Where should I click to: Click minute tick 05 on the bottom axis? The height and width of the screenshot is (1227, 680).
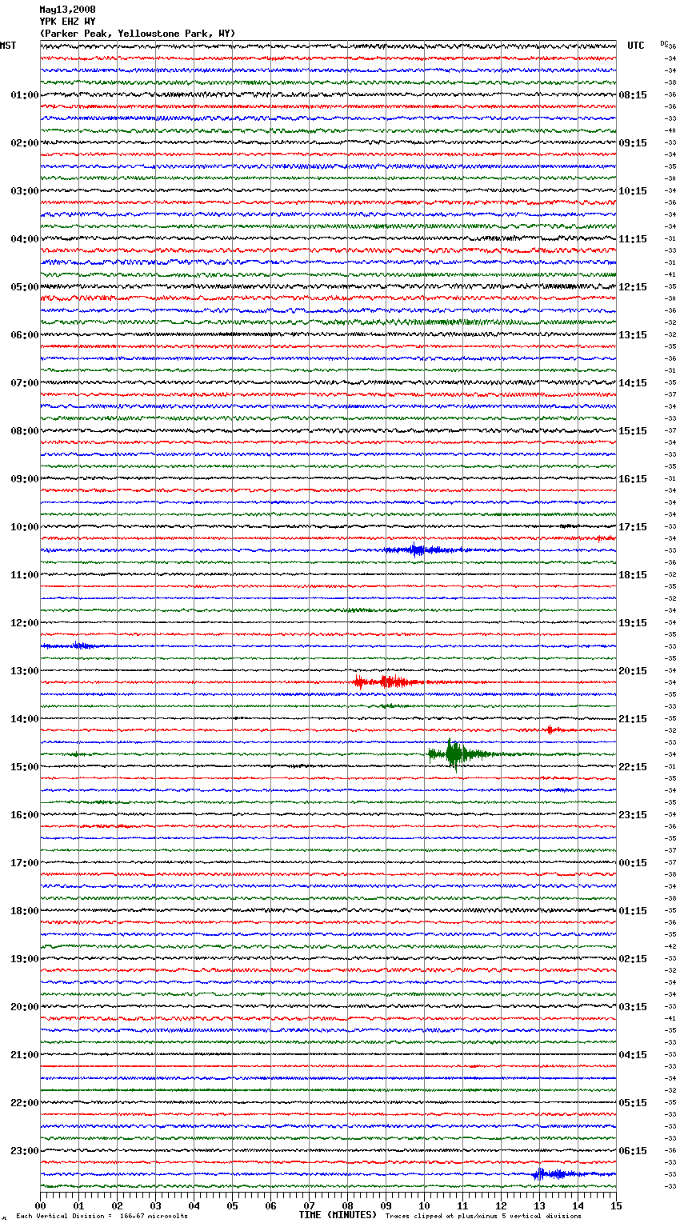point(232,1205)
